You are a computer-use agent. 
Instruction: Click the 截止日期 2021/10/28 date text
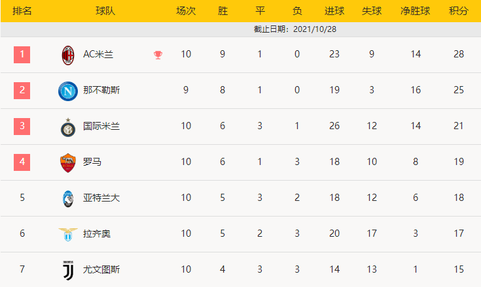(x=295, y=29)
